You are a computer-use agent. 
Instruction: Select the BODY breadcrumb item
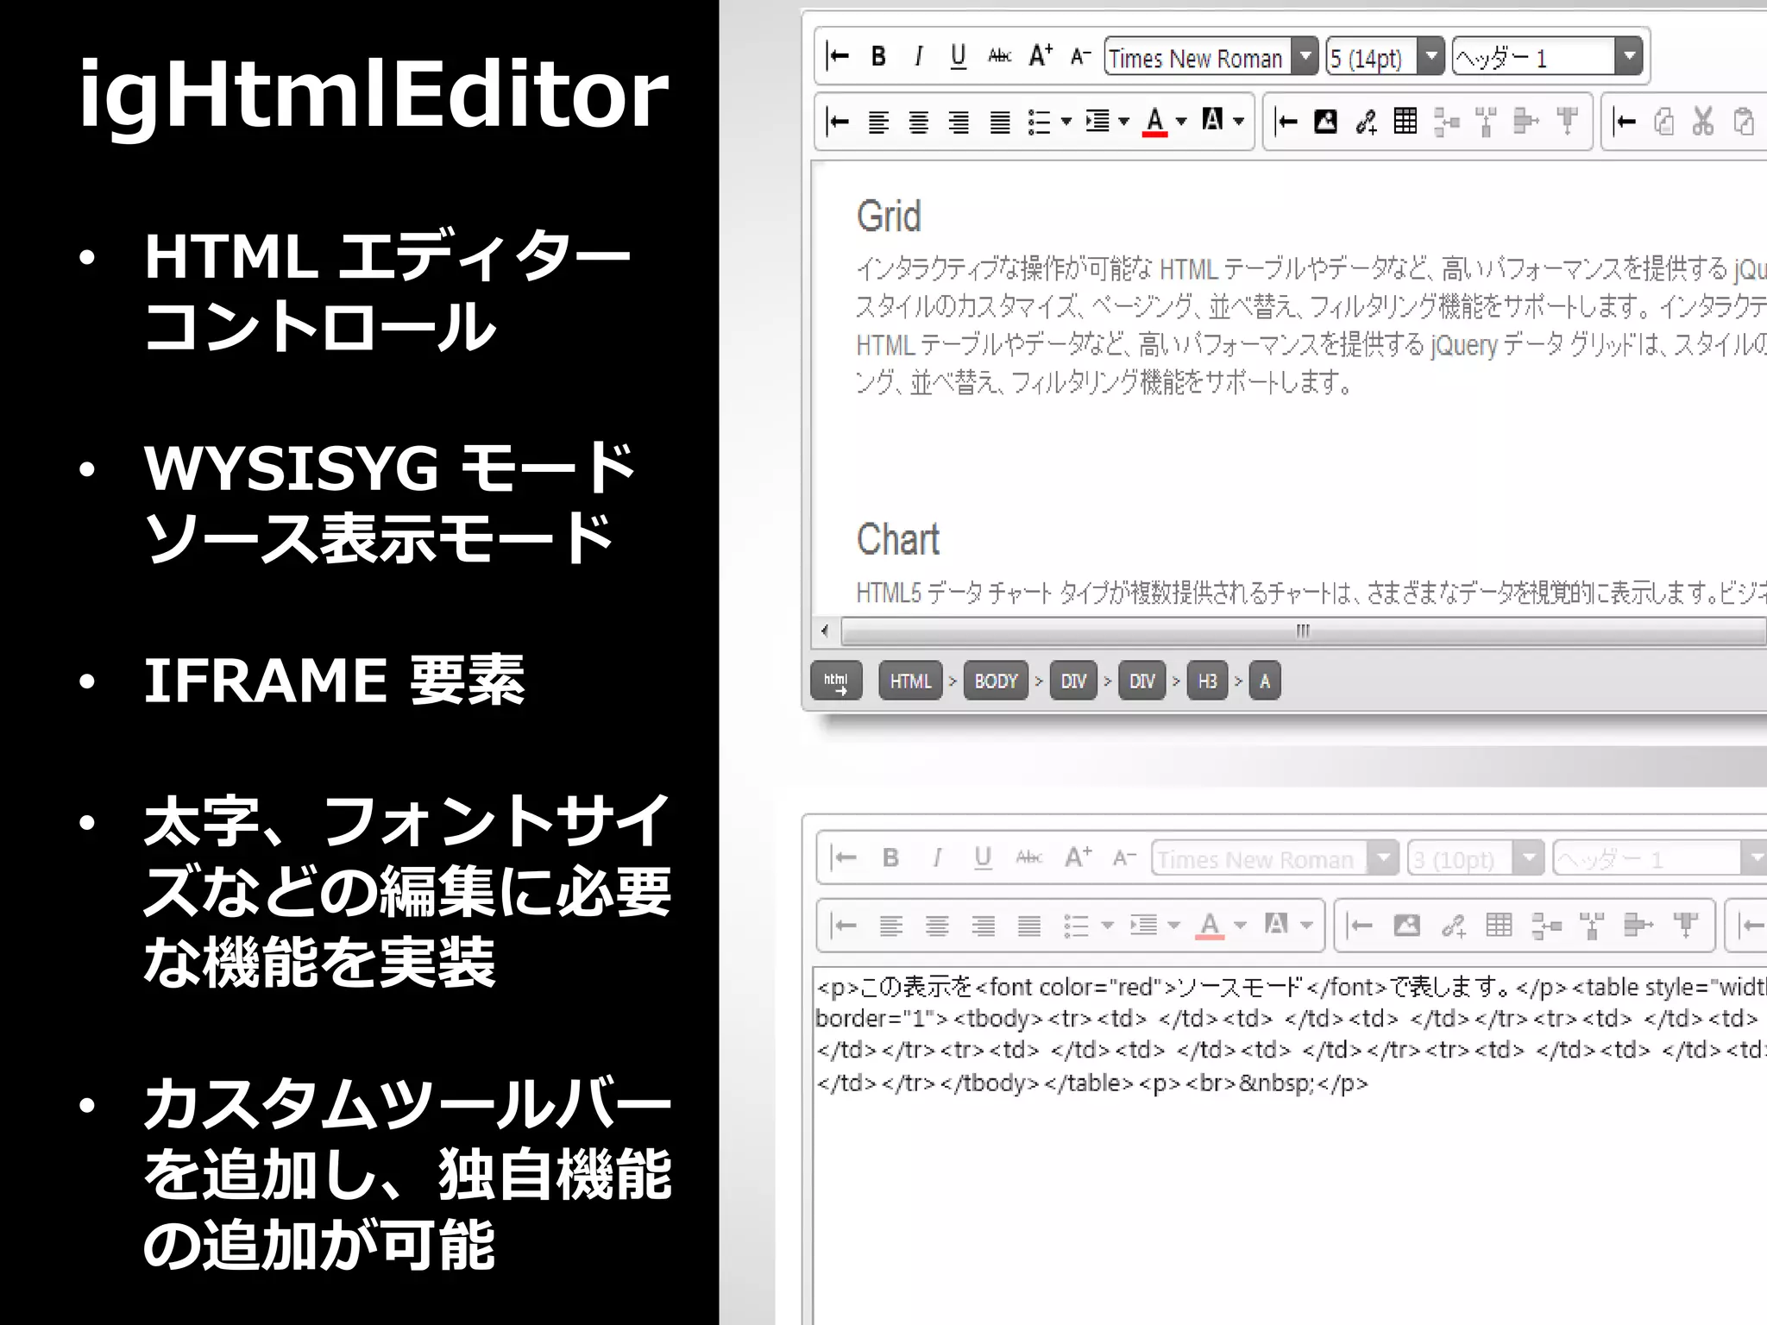pos(996,681)
